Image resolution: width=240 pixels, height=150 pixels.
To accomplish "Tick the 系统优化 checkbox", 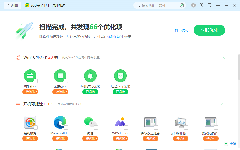I will point(66,81).
